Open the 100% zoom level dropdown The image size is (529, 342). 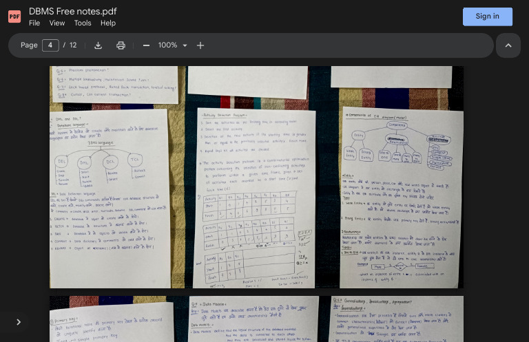point(172,45)
